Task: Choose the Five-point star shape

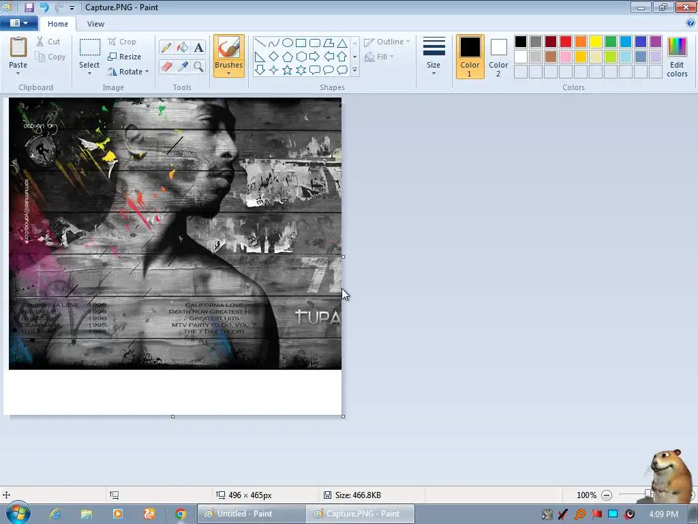Action: coord(288,70)
